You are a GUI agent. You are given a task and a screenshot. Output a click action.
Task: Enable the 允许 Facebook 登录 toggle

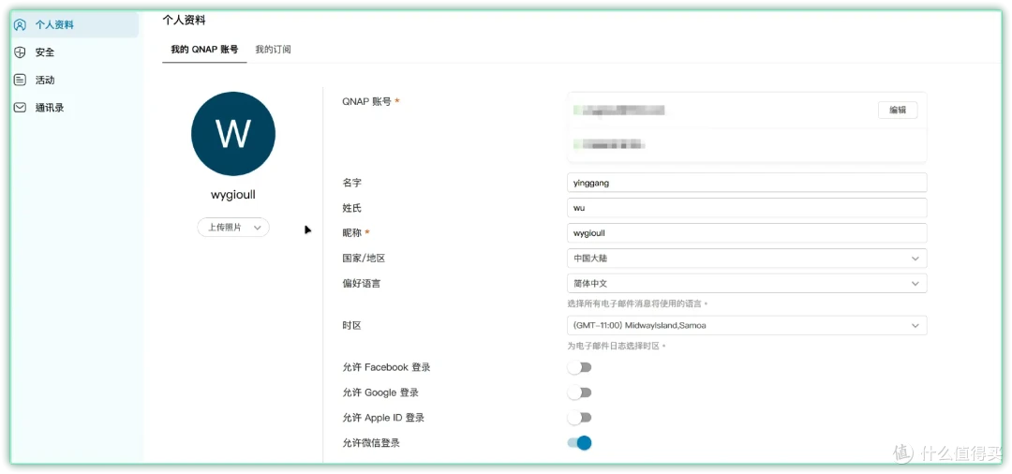click(x=580, y=367)
